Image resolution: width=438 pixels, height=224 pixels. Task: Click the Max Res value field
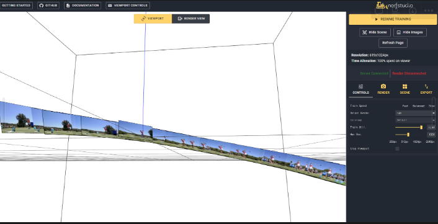pos(431,135)
